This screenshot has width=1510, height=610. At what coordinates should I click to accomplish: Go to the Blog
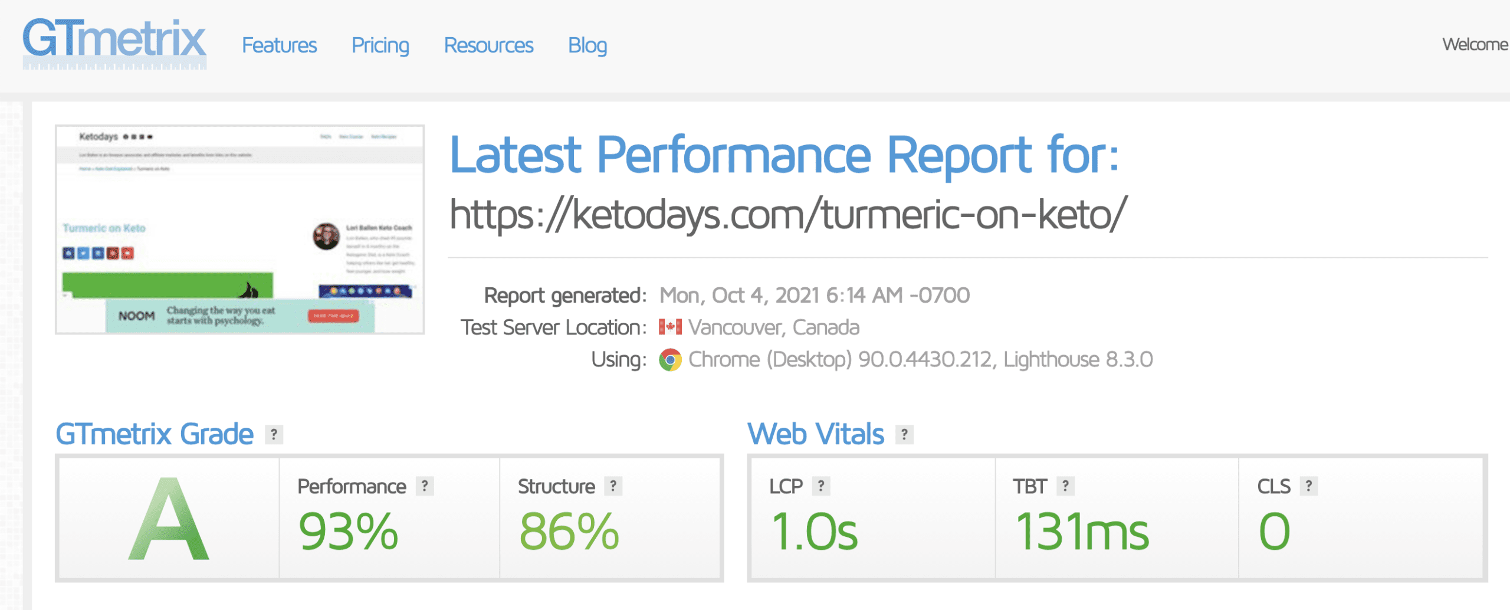pos(587,45)
